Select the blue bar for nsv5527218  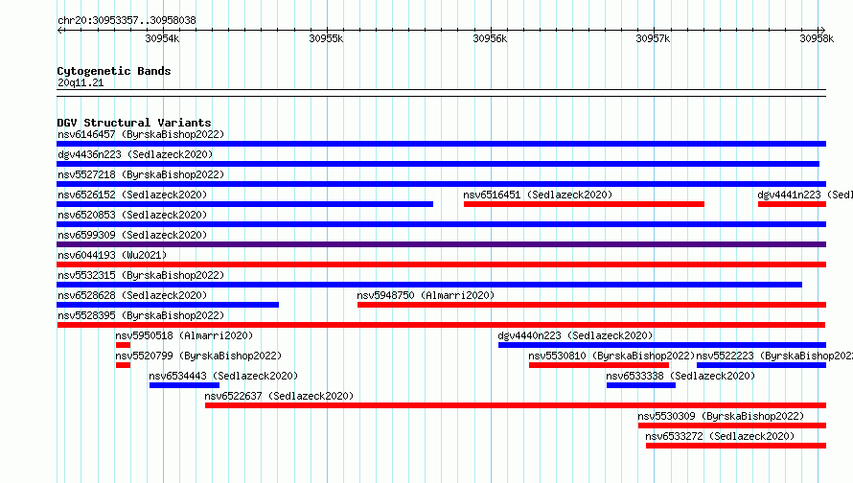pos(441,184)
